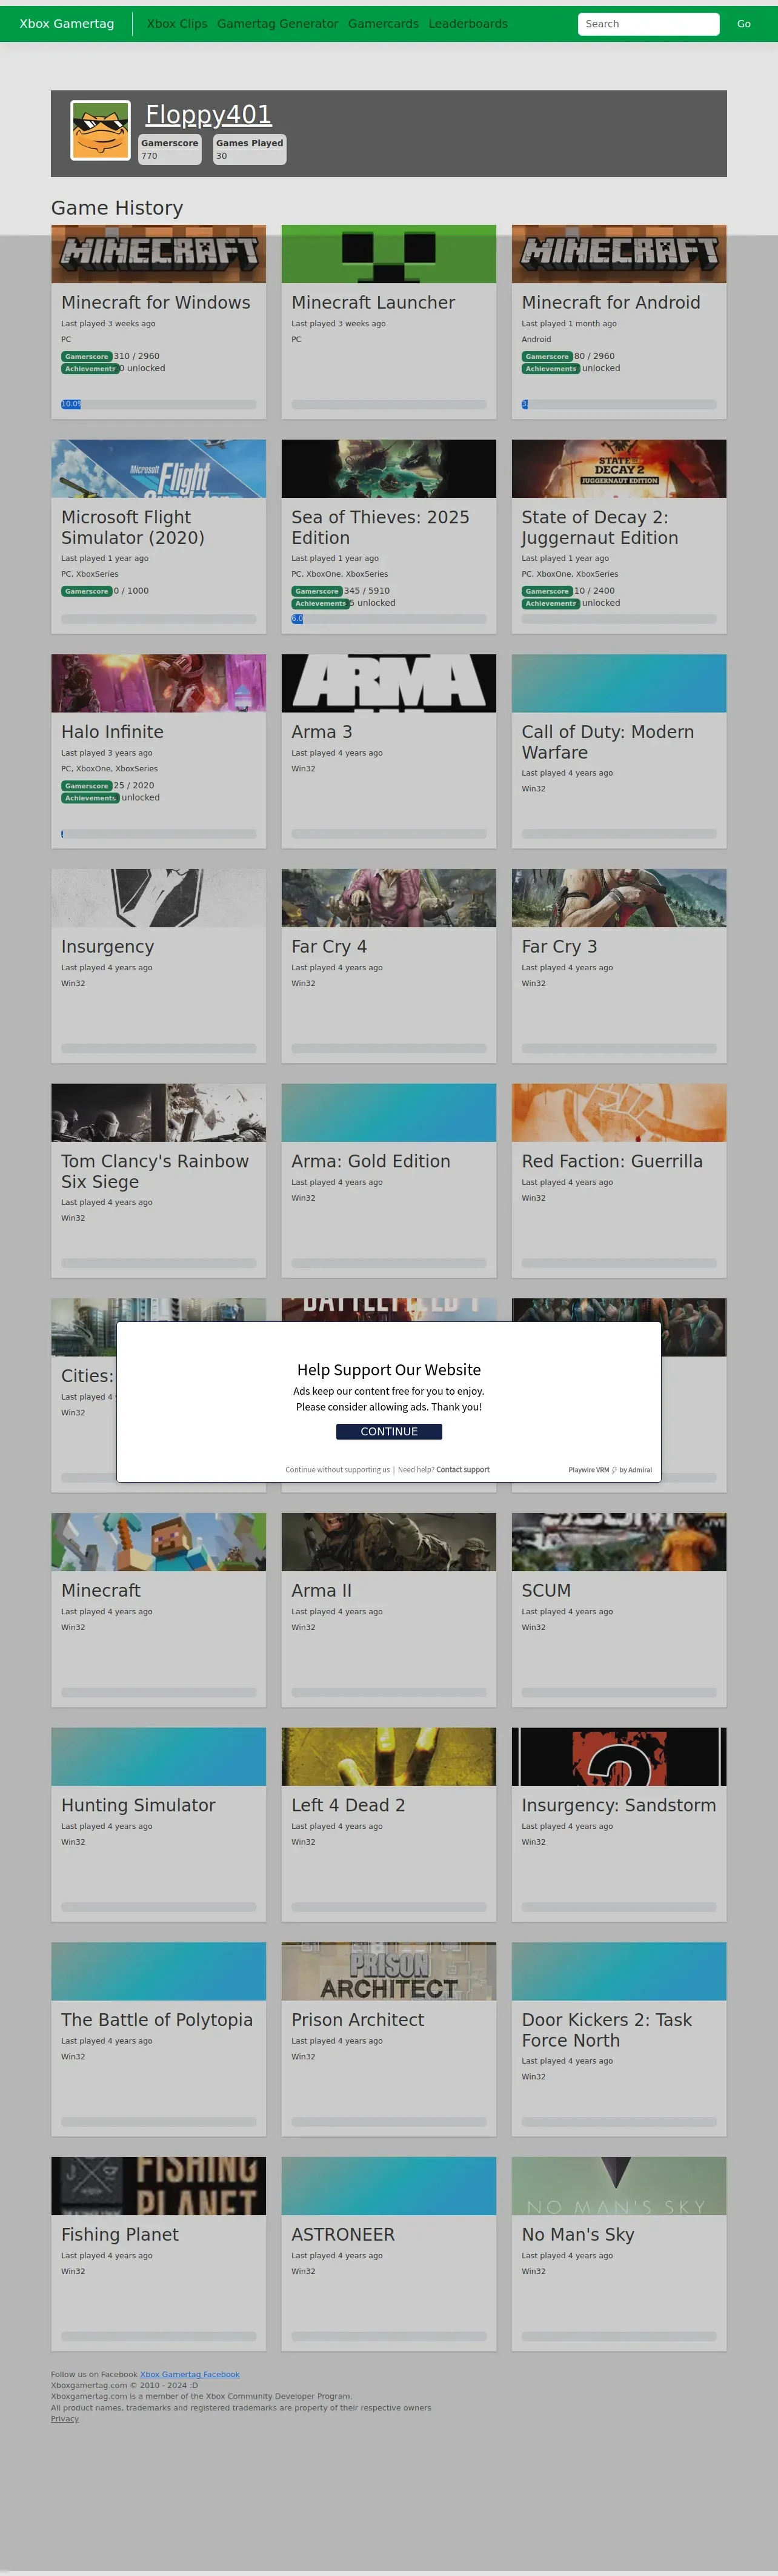Click Minecraft for Windows Achievements badge
This screenshot has height=2576, width=778.
pyautogui.click(x=90, y=369)
